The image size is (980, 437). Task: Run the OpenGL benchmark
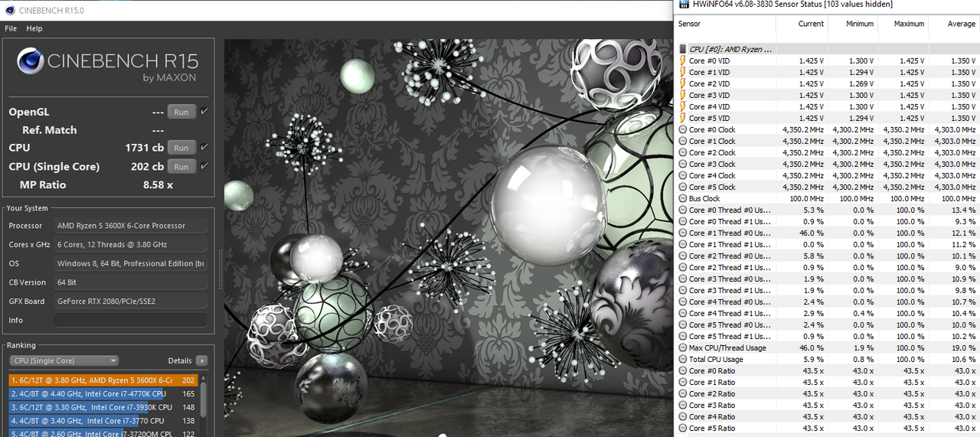point(181,112)
